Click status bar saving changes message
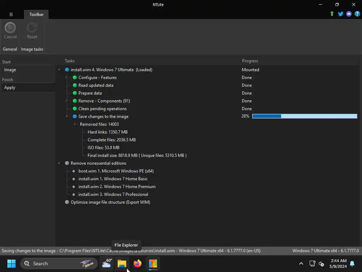Screen dimensions: 362x272 pos(131,251)
